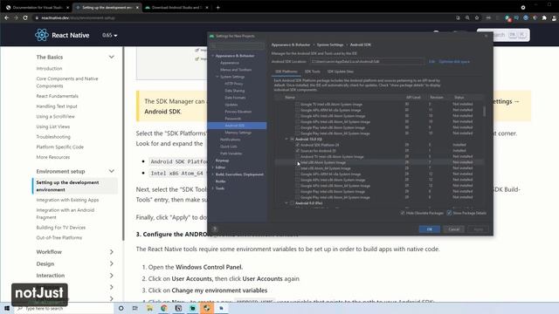Open Task View on the taskbar
This screenshot has height=314, width=559.
135,308
